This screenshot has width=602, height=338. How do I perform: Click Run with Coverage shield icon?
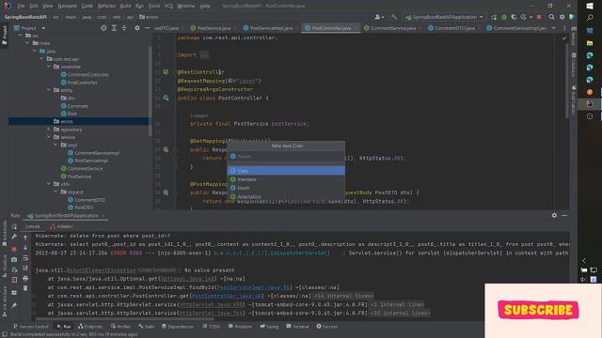point(514,17)
